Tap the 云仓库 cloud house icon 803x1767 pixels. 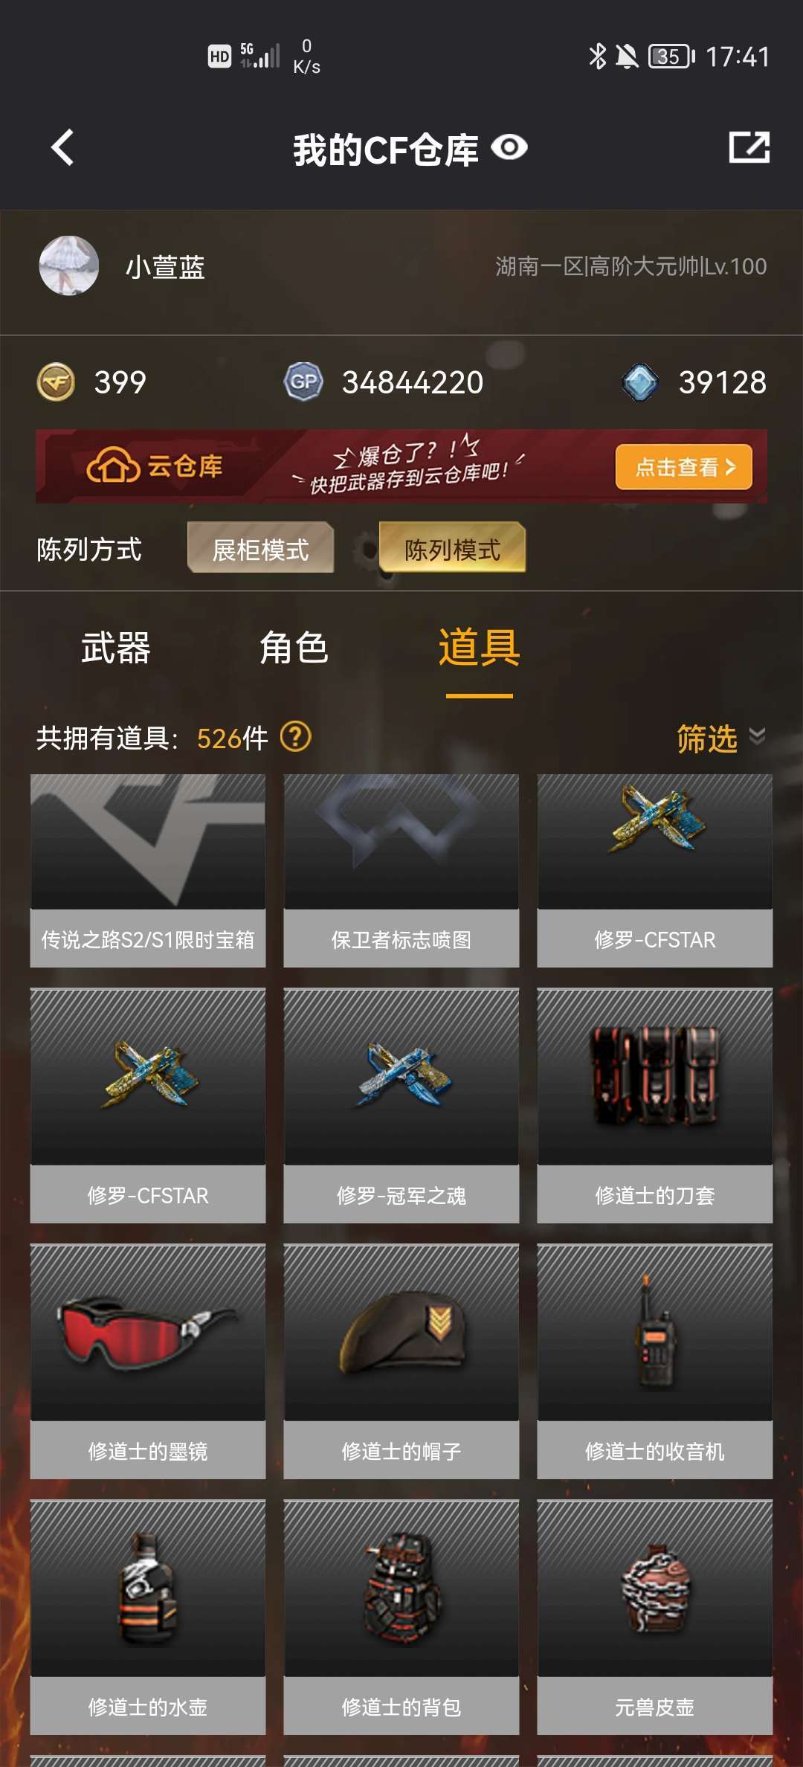(113, 466)
